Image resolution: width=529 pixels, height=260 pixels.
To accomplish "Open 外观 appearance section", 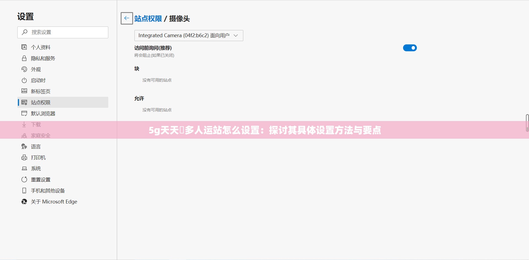I will 63,69.
